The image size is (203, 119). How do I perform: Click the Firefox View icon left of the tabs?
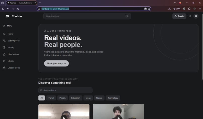tap(3, 3)
